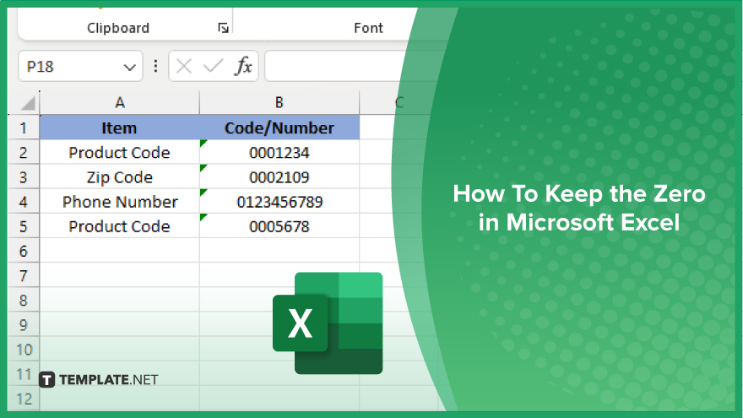
Task: Select the cell containing 0123456789
Action: pyautogui.click(x=279, y=202)
